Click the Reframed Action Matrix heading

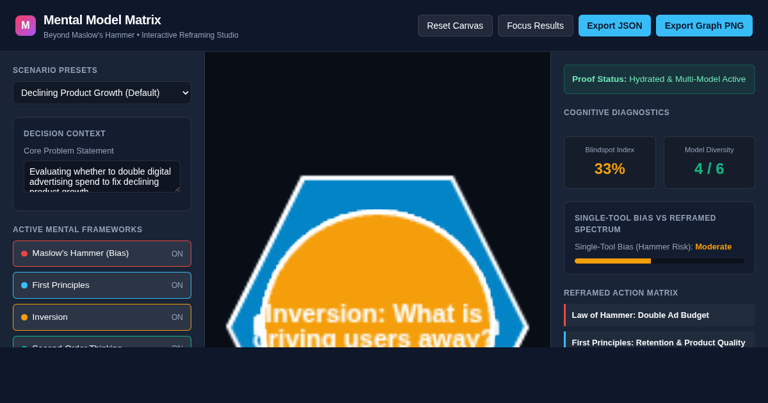621,293
